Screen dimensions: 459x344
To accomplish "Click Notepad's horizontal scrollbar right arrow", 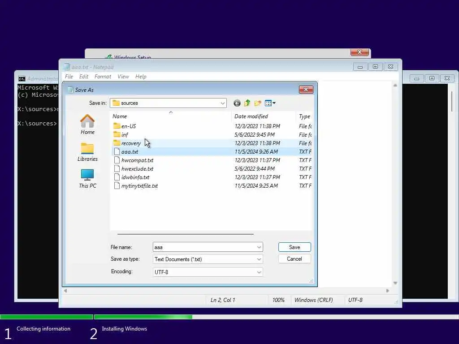I will pos(388,291).
